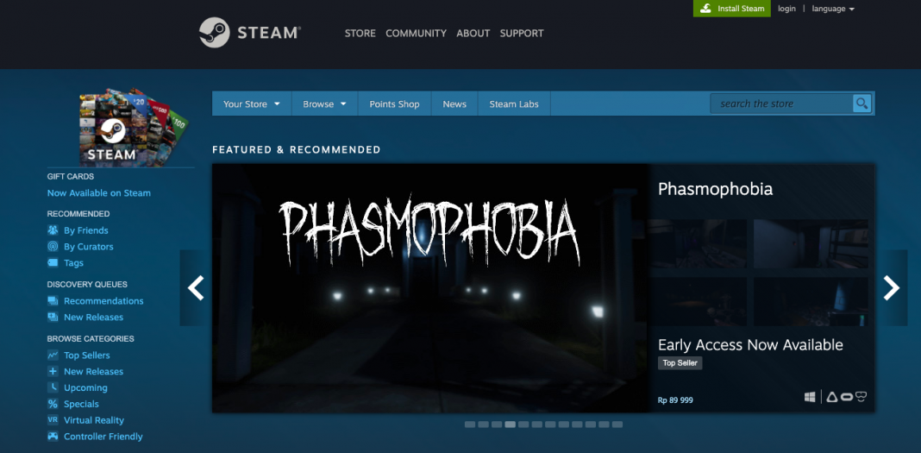
Task: Switch to the Points Shop tab
Action: pyautogui.click(x=394, y=104)
